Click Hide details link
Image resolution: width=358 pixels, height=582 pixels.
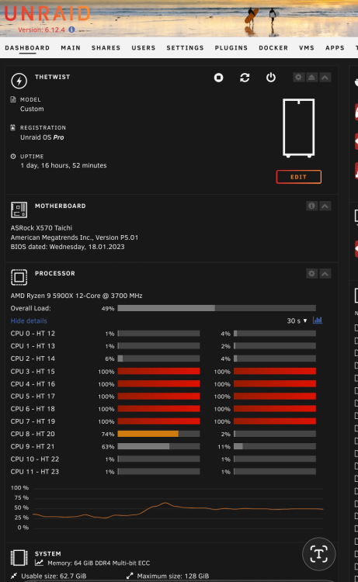click(x=29, y=320)
